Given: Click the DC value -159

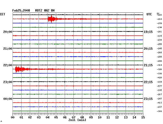Looking at the screenshot, I should [x=159, y=23].
